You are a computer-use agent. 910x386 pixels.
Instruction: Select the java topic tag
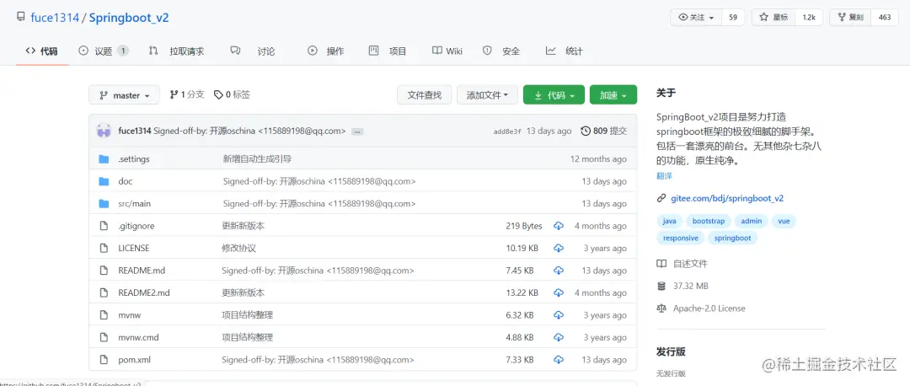(x=669, y=221)
